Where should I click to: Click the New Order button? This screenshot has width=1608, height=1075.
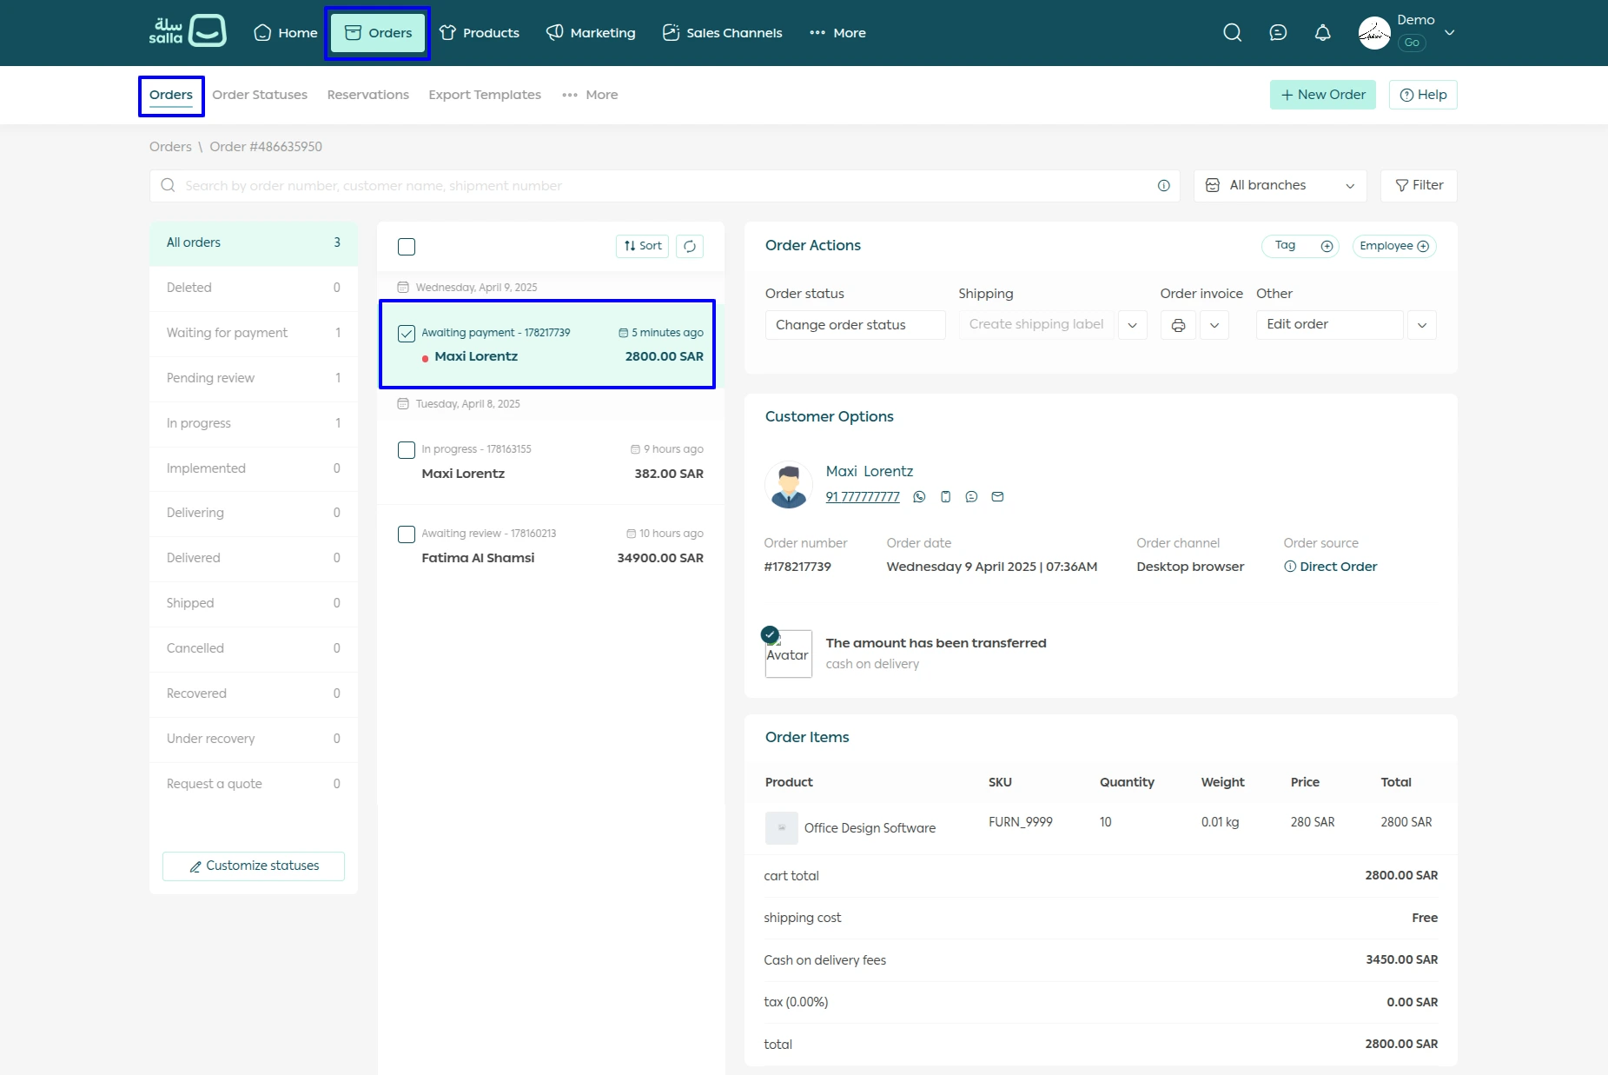coord(1322,95)
